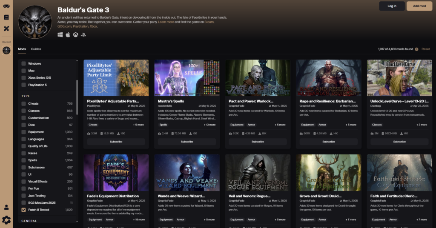Click the PlayStation platform icon under description
436x228 pixels.
[83, 35]
